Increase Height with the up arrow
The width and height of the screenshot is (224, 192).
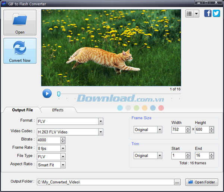tap(211, 128)
